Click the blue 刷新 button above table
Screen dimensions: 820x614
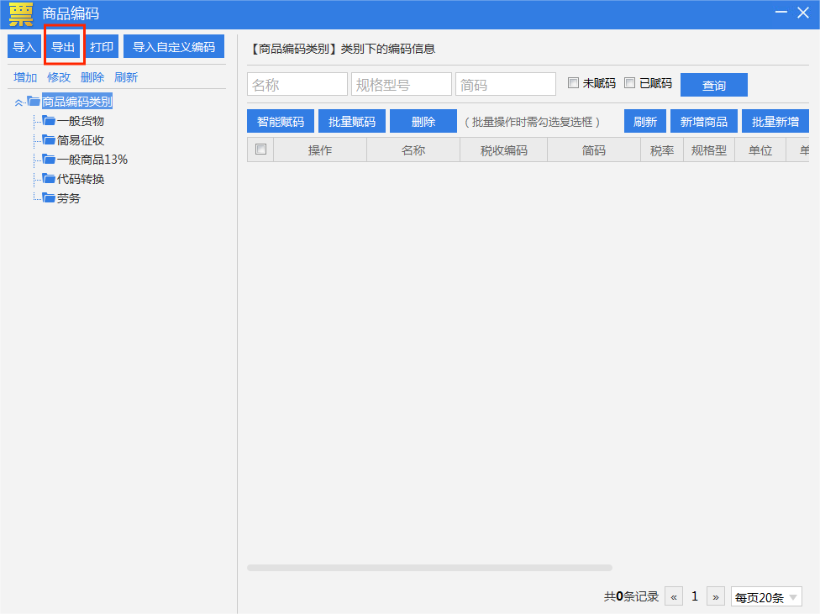tap(644, 121)
